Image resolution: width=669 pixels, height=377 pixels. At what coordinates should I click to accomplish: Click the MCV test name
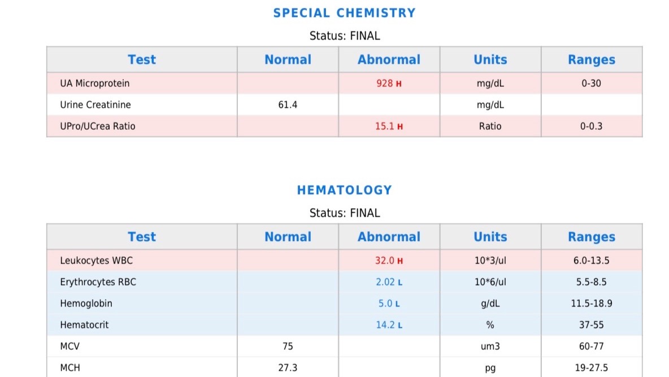[71, 347]
